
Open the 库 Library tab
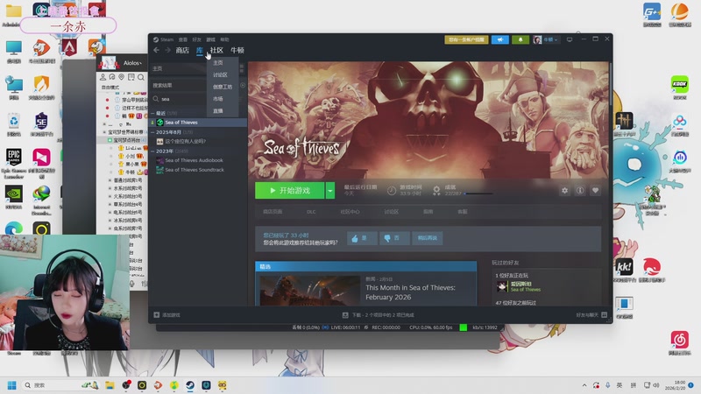point(200,50)
